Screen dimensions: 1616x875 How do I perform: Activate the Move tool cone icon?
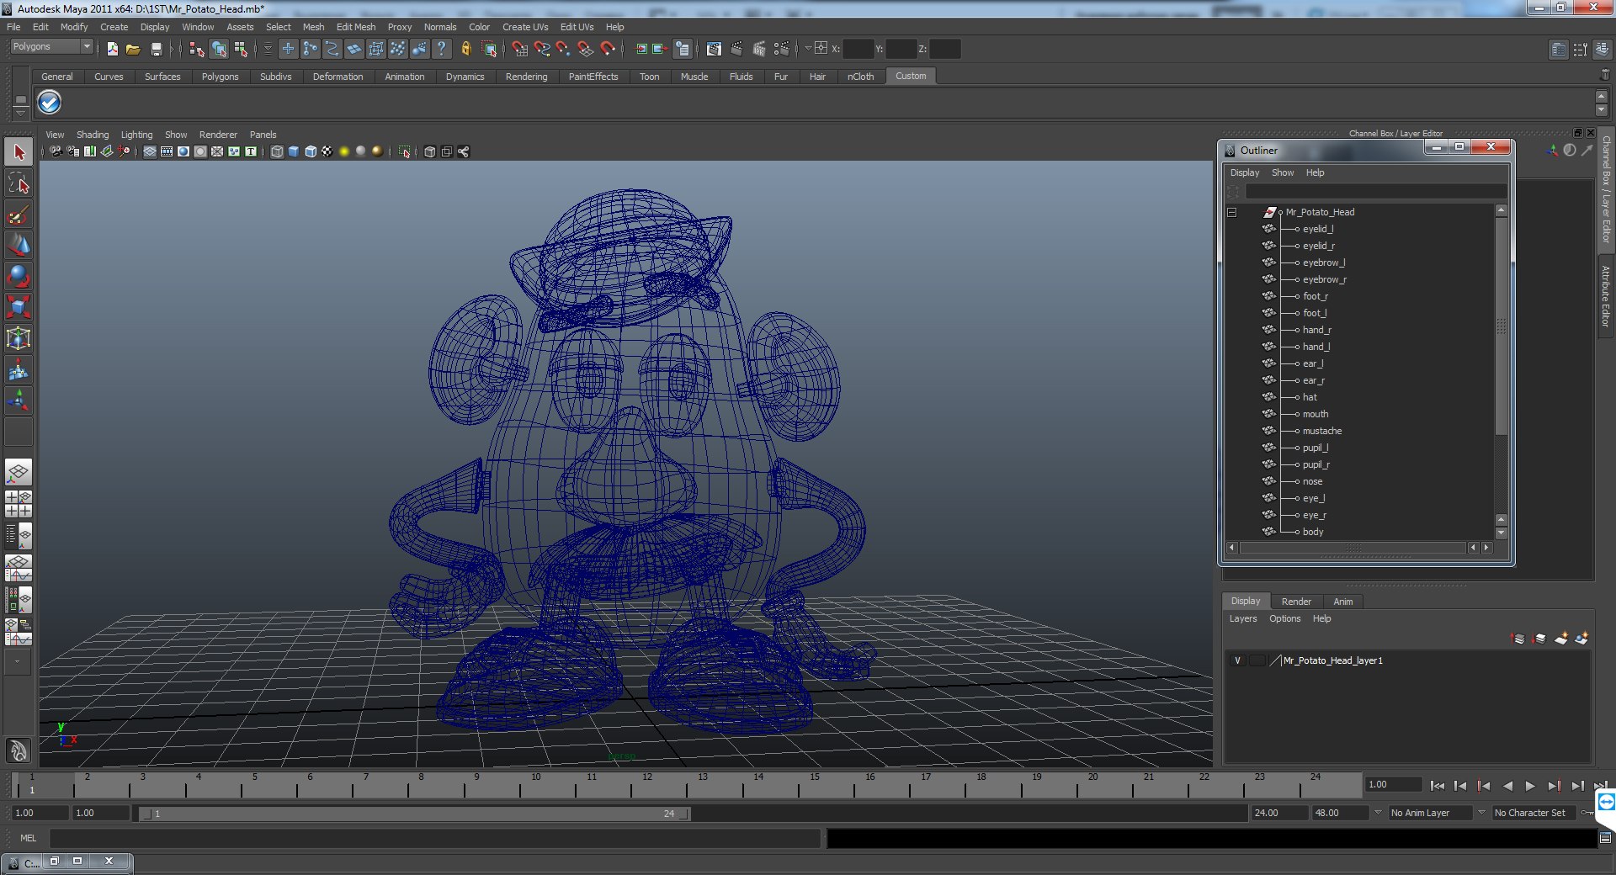pos(19,245)
